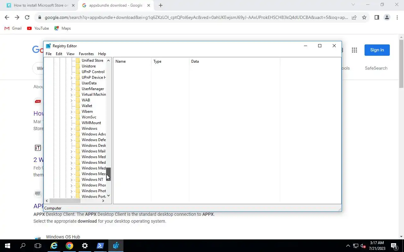Image resolution: width=404 pixels, height=252 pixels.
Task: Open the Windows Start menu
Action: pyautogui.click(x=8, y=246)
